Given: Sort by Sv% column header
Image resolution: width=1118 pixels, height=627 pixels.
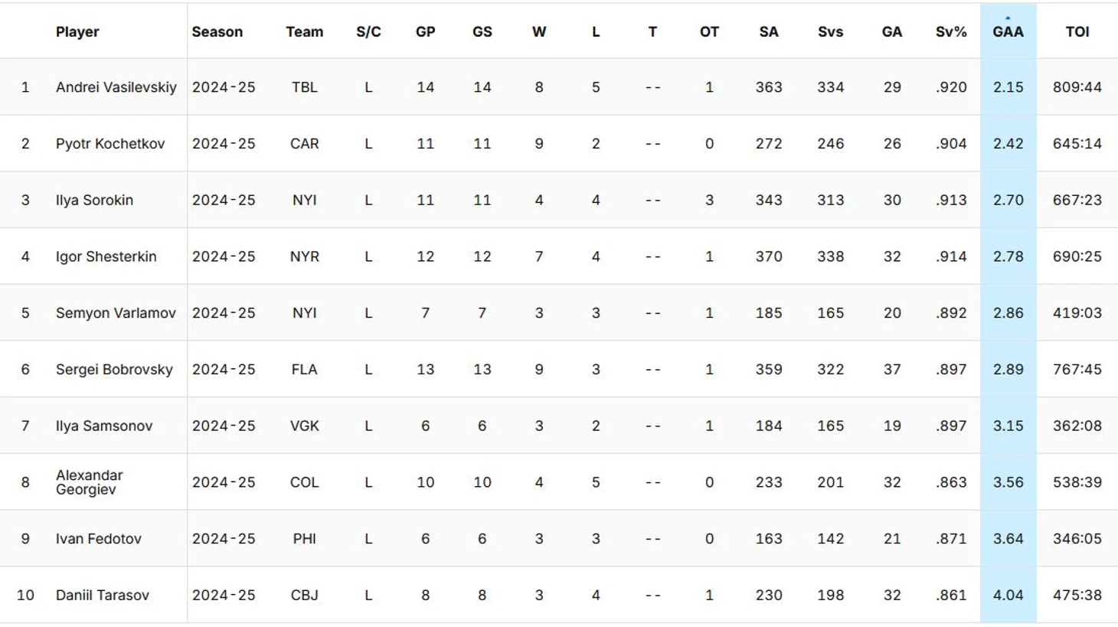Looking at the screenshot, I should coord(951,32).
